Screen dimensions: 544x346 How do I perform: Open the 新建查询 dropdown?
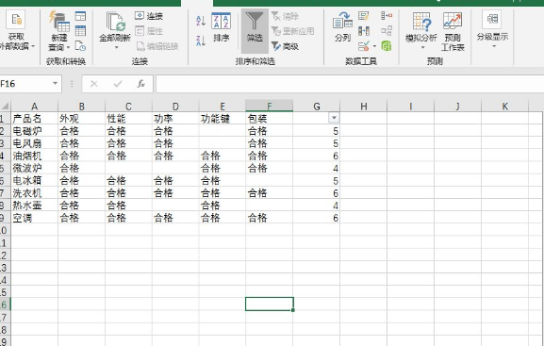pos(59,31)
